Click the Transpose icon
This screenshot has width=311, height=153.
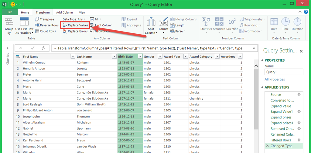[x=37, y=19]
